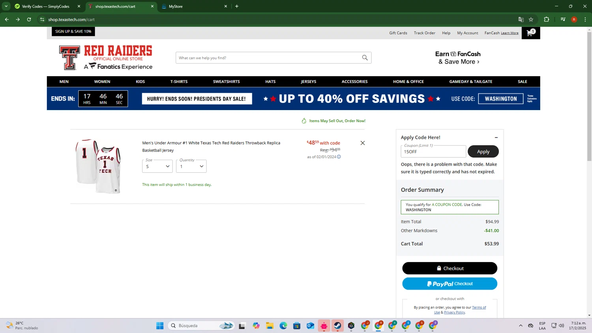The width and height of the screenshot is (592, 333).
Task: Open Privacy Policy link
Action: coord(454,312)
